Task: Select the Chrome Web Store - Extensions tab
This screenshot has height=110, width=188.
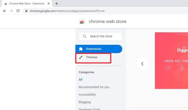Action: pos(27,3)
